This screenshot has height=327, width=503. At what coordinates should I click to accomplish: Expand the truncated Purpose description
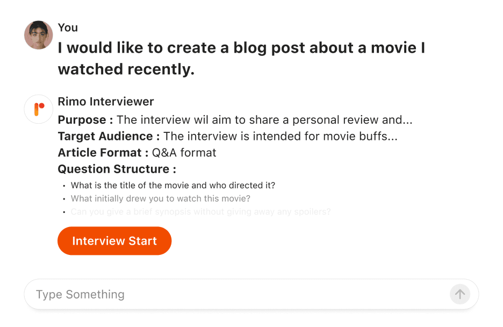tap(264, 120)
